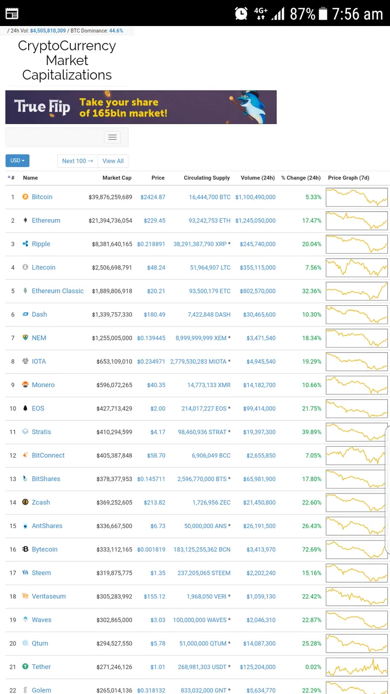Click Ripple supply 38,291,387,790 XRP
Screen dimensions: 390x694
pos(200,244)
